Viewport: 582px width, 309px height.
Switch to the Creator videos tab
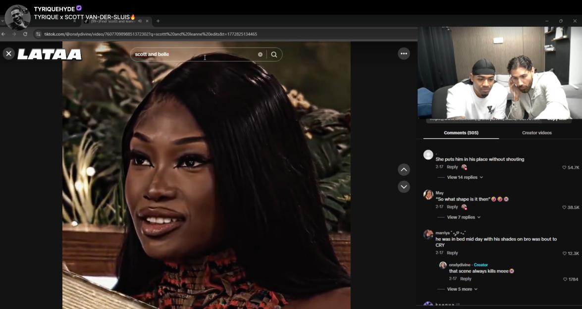tap(536, 133)
